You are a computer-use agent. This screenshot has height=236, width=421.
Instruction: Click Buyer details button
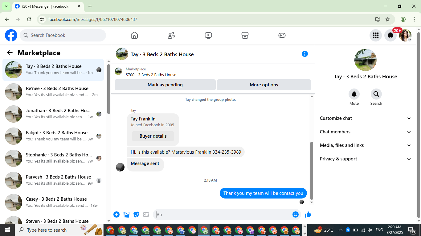click(x=153, y=136)
